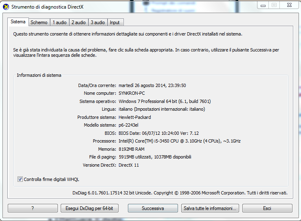Image resolution: width=301 pixels, height=221 pixels.
Task: Click the computer name SYNKRON-PC
Action: click(131, 94)
